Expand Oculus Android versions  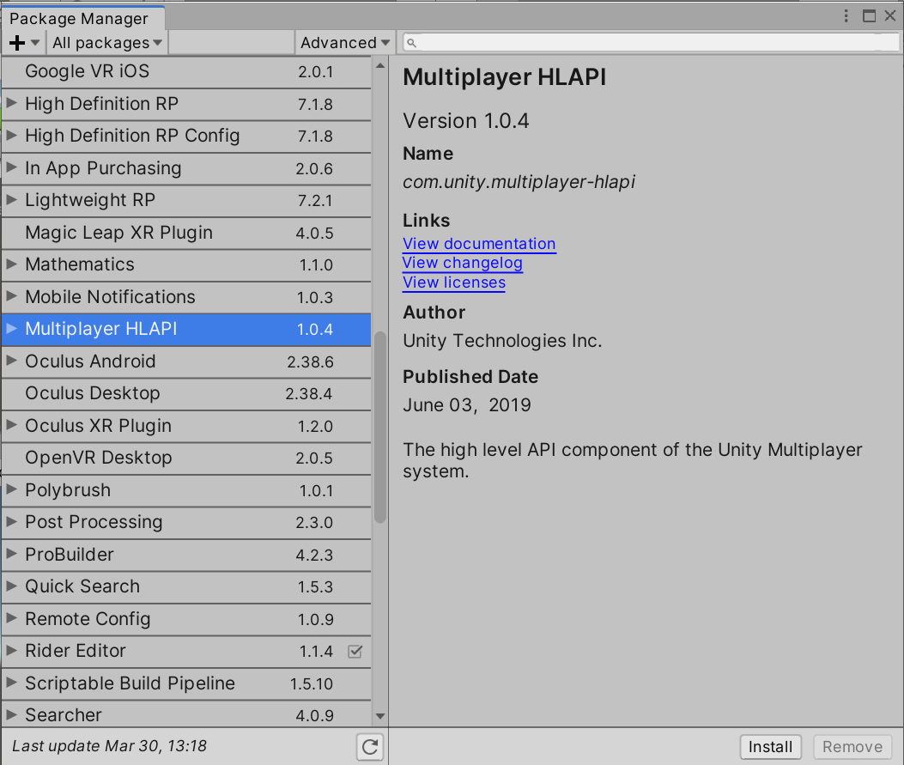(11, 361)
